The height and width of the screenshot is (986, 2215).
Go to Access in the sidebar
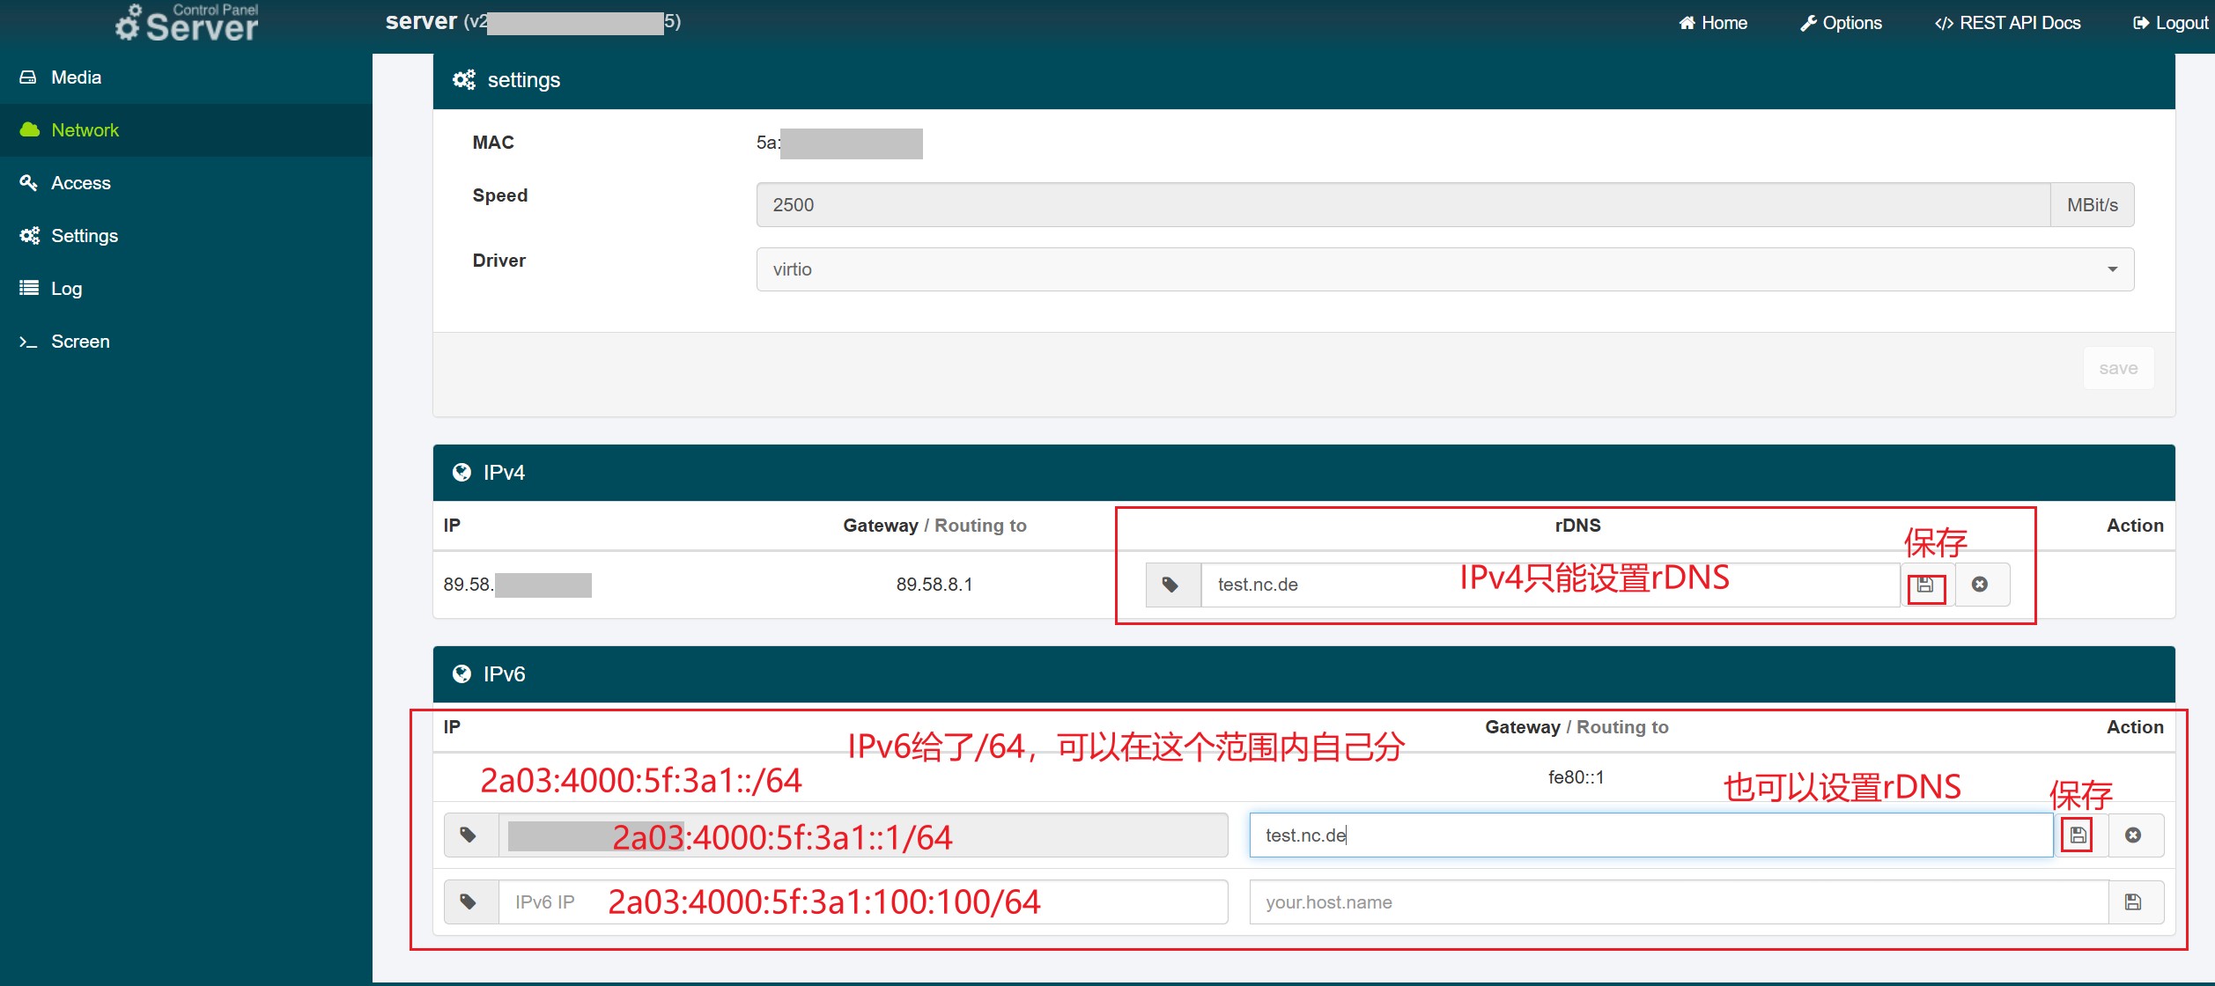coord(80,183)
